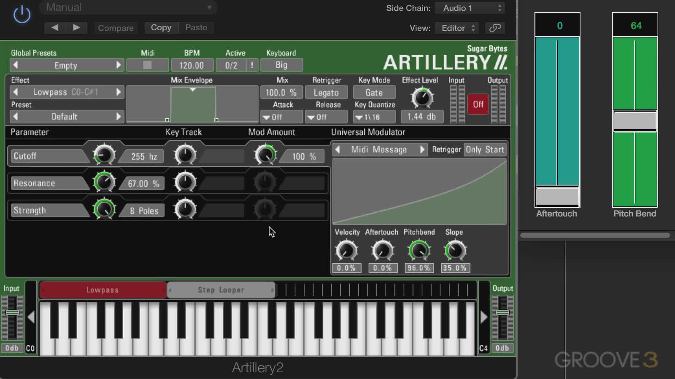The image size is (675, 379).
Task: Toggle the plugin power bypass button
Action: coord(22,15)
